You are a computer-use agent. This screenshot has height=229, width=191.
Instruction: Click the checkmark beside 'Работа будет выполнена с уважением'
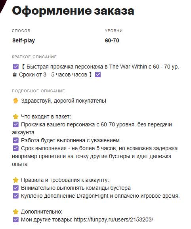pos(16,140)
